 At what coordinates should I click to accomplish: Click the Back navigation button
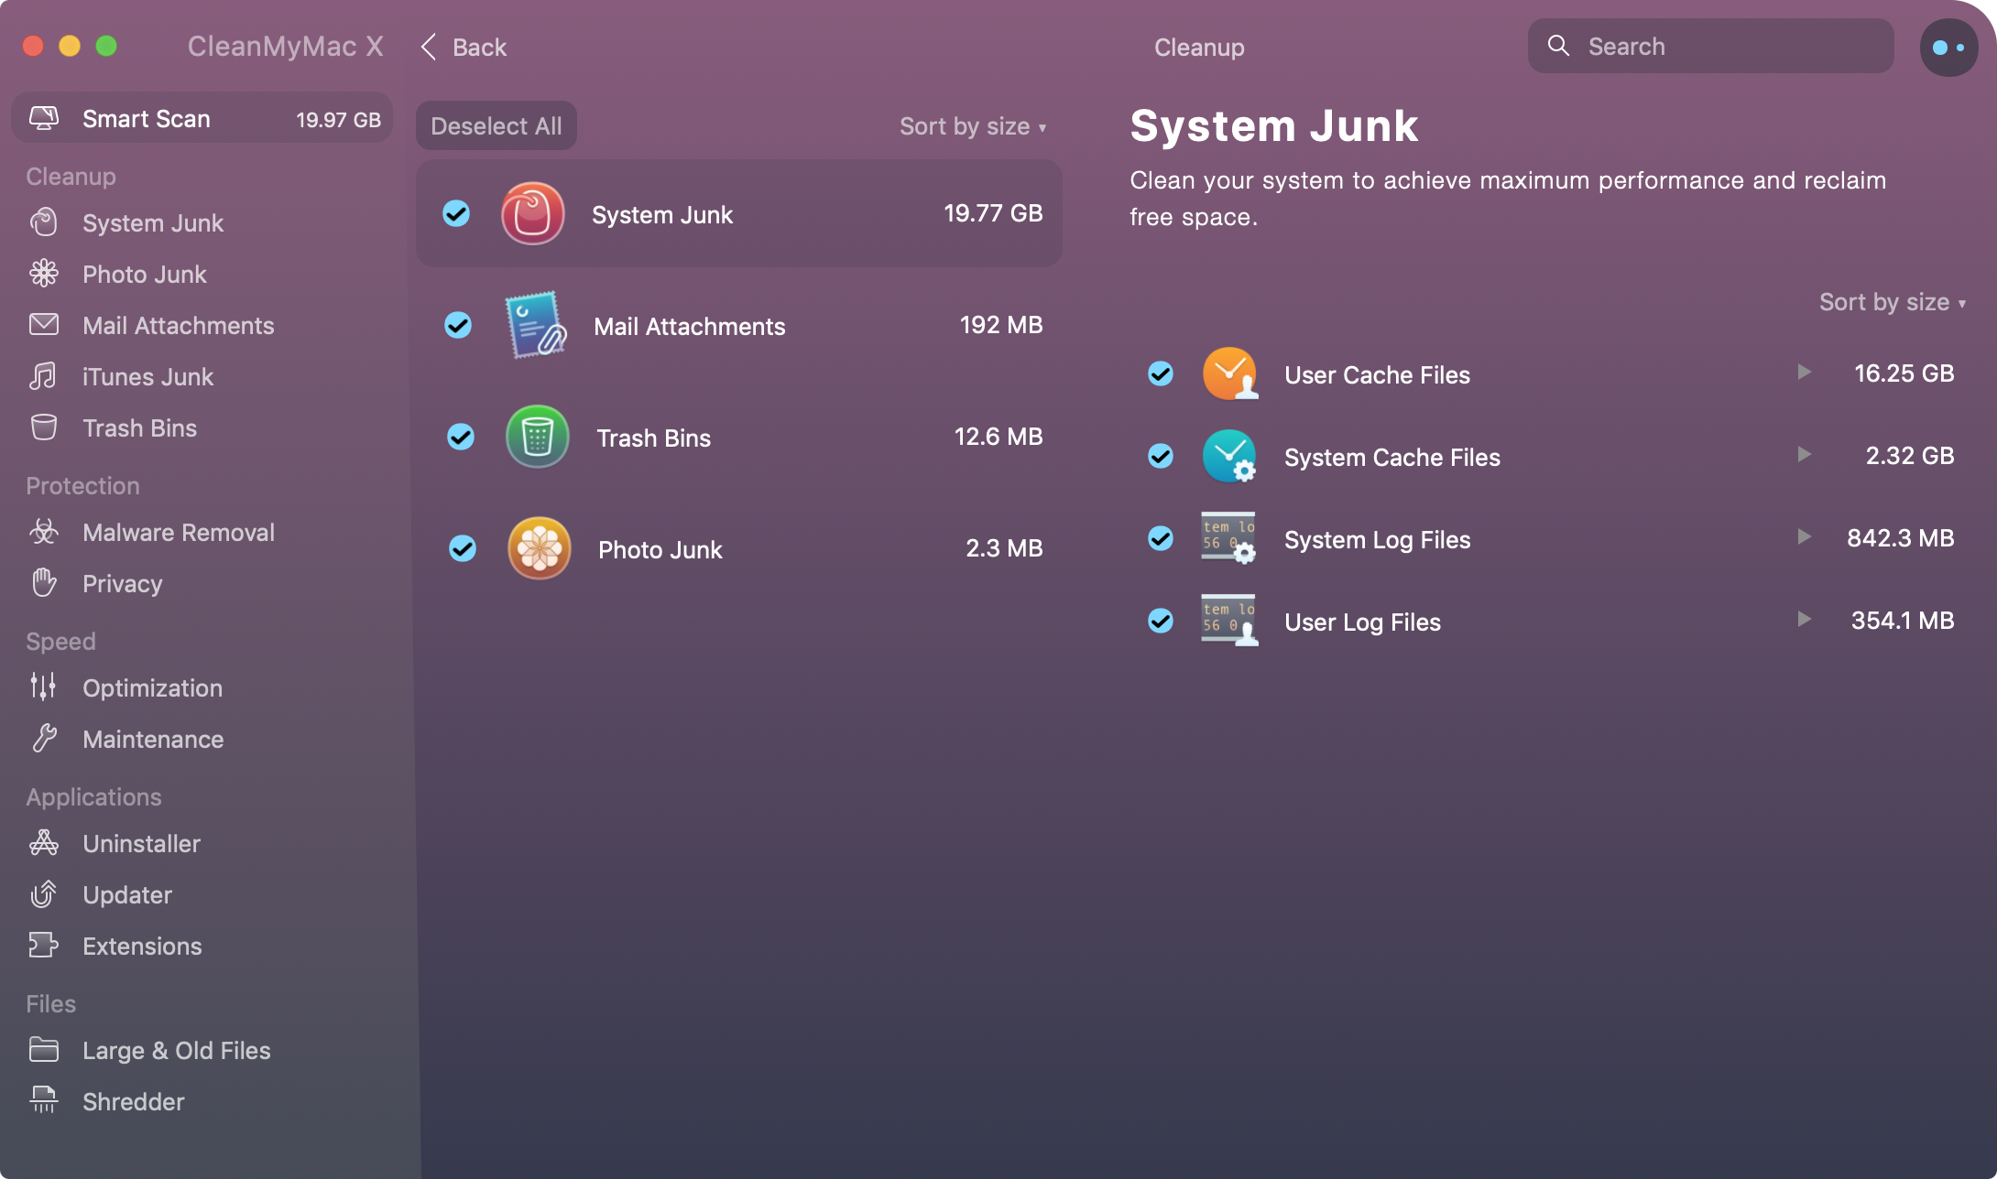[x=462, y=47]
